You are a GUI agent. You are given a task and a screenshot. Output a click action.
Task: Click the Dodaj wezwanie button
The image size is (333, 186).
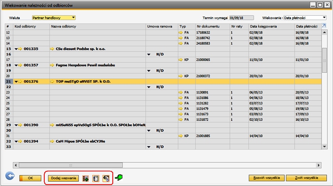pyautogui.click(x=63, y=178)
